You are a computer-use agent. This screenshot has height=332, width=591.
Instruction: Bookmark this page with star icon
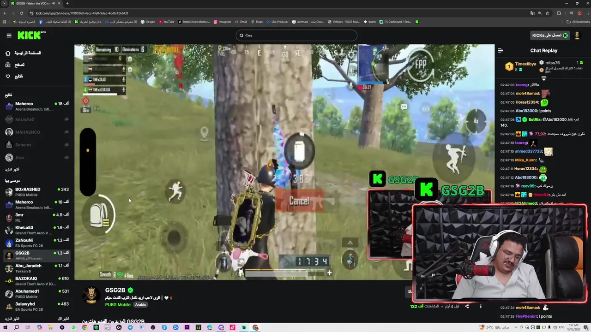[x=547, y=13]
